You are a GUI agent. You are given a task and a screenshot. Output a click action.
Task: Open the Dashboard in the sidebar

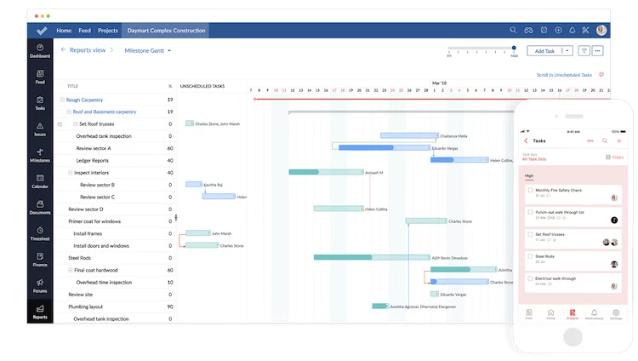pyautogui.click(x=40, y=51)
